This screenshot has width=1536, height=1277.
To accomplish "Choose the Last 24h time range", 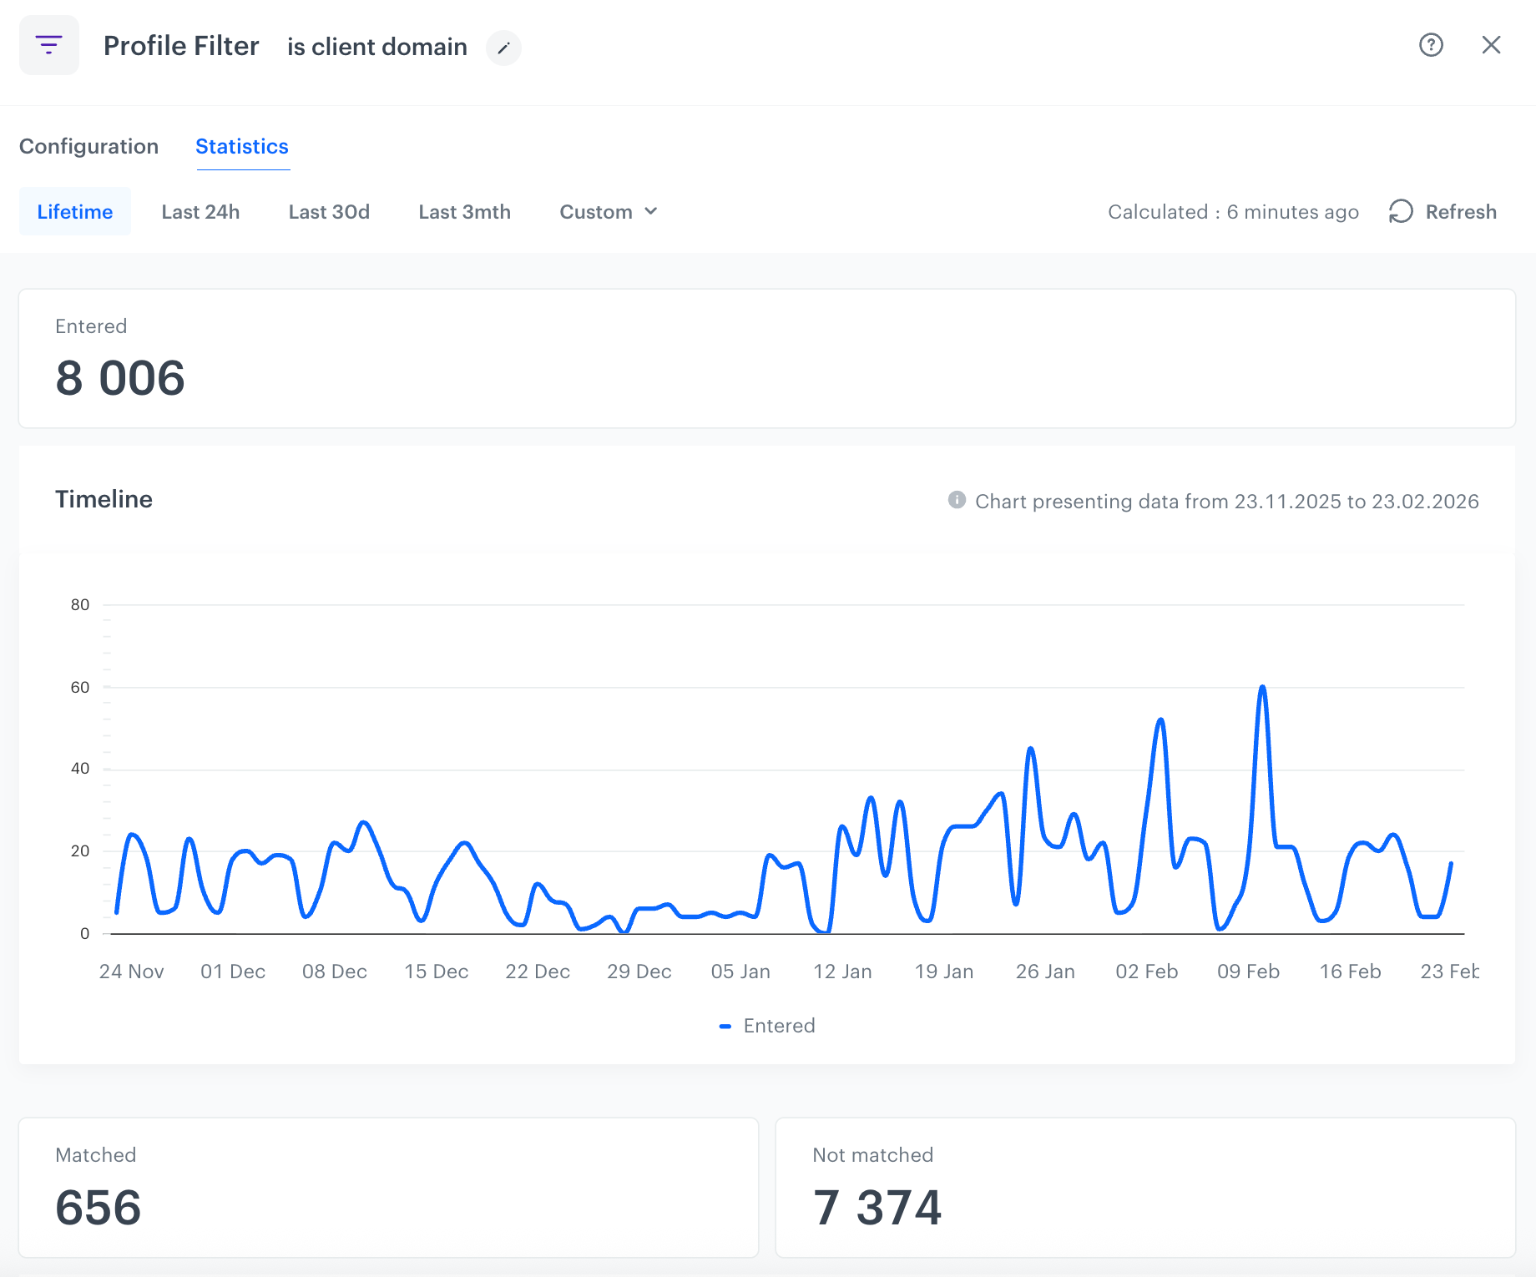I will pyautogui.click(x=200, y=212).
